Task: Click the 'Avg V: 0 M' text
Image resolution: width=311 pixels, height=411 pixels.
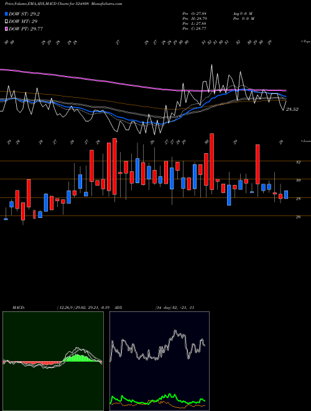Action: tap(243, 13)
